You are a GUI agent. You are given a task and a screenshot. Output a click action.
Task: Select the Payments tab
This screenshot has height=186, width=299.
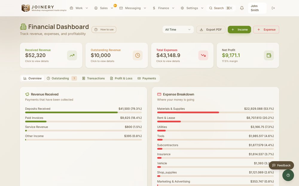point(147,78)
